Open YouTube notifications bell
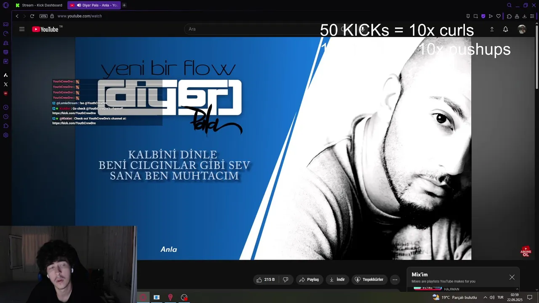539x303 pixels. (x=505, y=29)
